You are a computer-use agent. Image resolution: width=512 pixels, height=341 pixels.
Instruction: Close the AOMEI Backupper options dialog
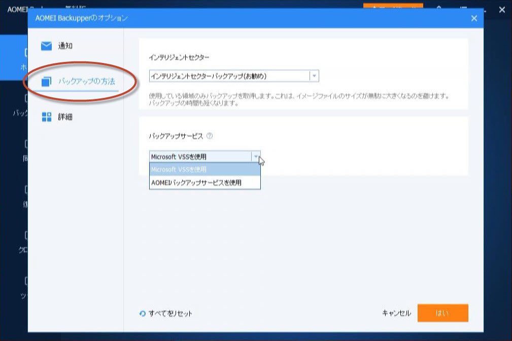pyautogui.click(x=474, y=18)
